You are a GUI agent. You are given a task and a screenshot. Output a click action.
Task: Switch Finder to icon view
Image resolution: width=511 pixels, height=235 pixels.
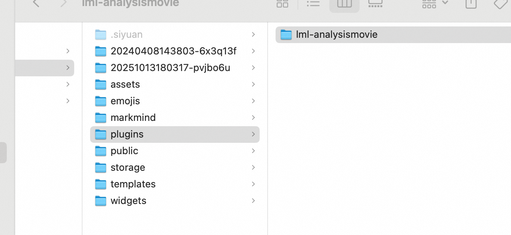282,3
